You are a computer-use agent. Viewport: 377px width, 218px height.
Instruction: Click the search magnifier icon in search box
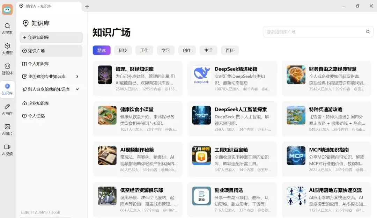(368, 32)
